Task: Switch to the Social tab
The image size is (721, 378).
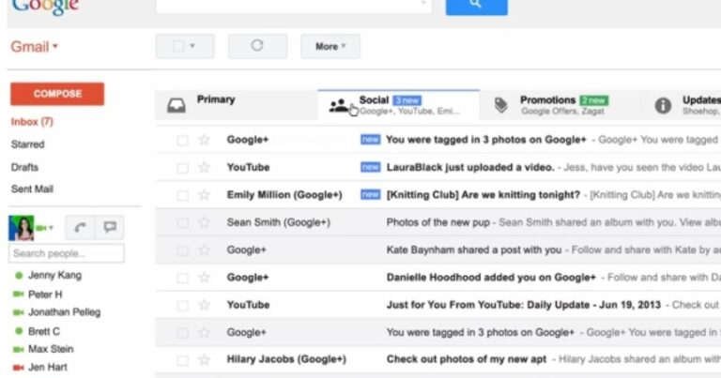Action: (398, 105)
